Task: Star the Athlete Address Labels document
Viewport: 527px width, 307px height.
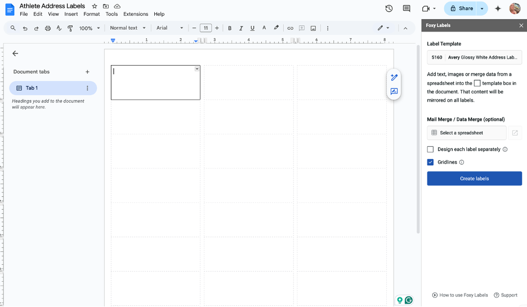Action: coord(95,6)
